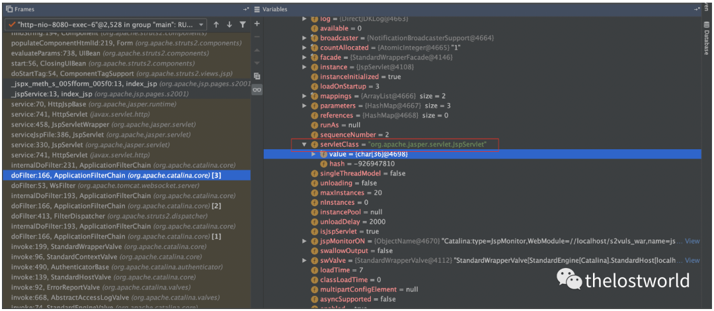This screenshot has width=714, height=311.
Task: Collapse the servletClass variable node
Action: click(305, 144)
